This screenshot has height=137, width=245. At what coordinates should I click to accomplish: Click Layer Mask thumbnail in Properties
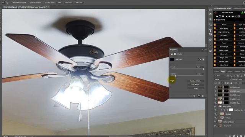tap(172, 59)
